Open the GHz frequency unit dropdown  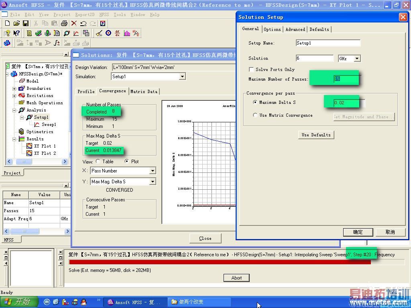[357, 59]
